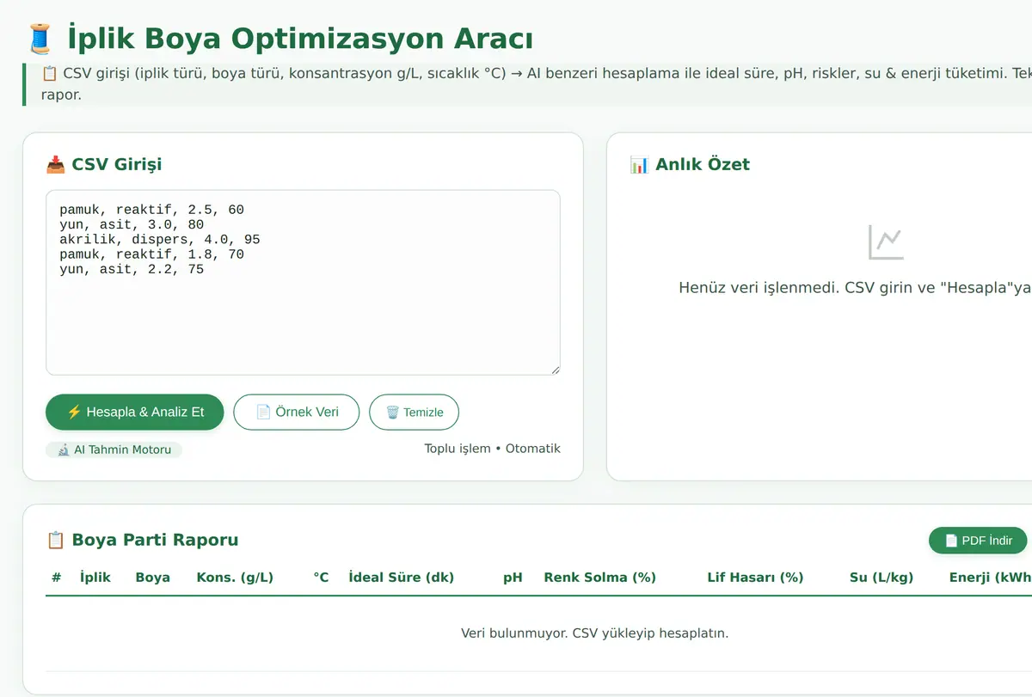This screenshot has height=697, width=1032.
Task: Click the Lif Hasarı (%) column header
Action: pos(755,577)
